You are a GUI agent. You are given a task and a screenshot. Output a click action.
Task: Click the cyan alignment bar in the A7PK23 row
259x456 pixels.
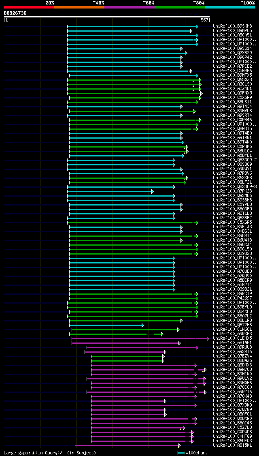click(110, 191)
